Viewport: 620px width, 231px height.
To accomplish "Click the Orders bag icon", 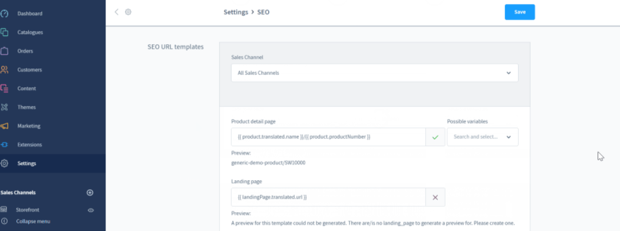I will tap(4, 51).
